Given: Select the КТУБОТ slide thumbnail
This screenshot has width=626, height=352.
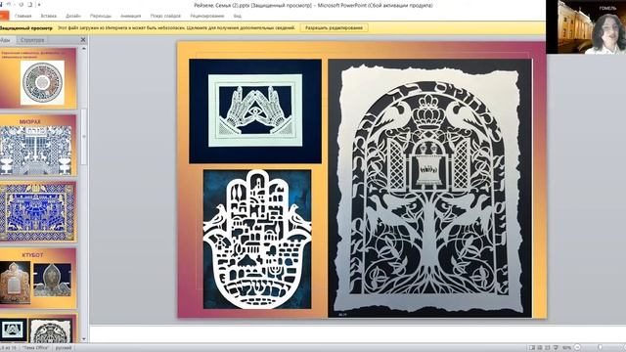Looking at the screenshot, I should pos(38,278).
